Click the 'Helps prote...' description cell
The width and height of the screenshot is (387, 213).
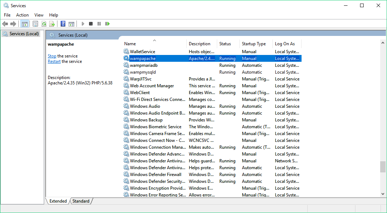[201, 168]
